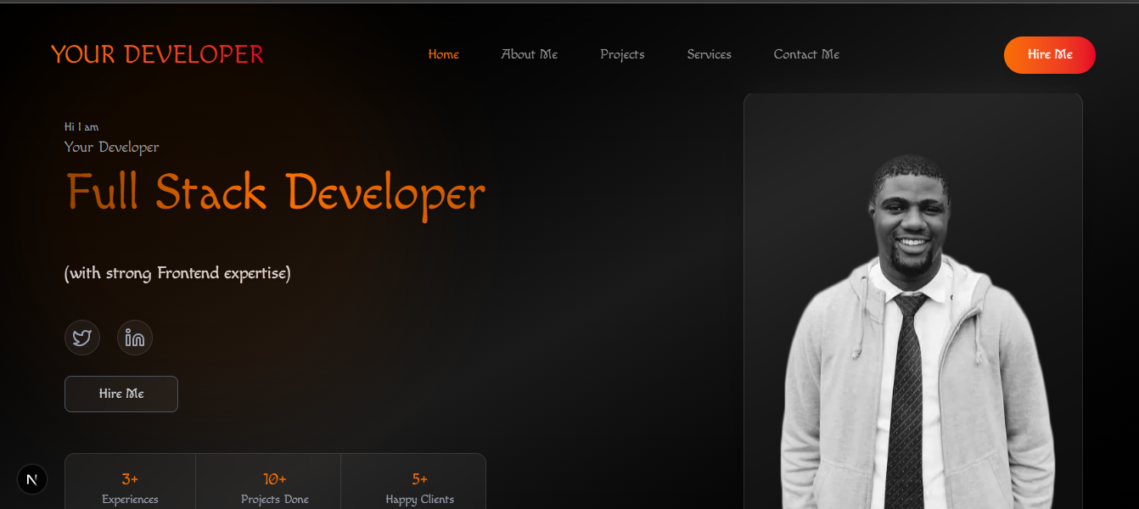
Task: Open the LinkedIn profile icon
Action: tap(135, 338)
